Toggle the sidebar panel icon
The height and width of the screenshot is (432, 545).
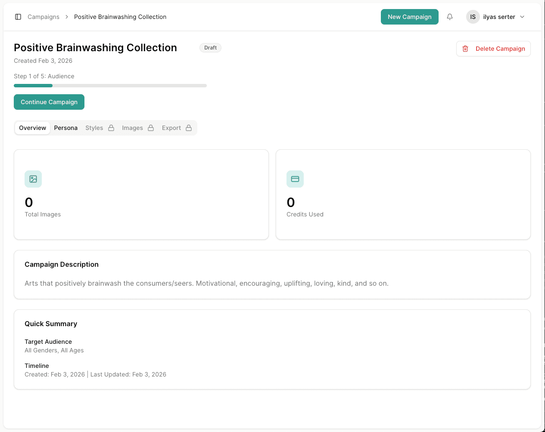point(18,17)
